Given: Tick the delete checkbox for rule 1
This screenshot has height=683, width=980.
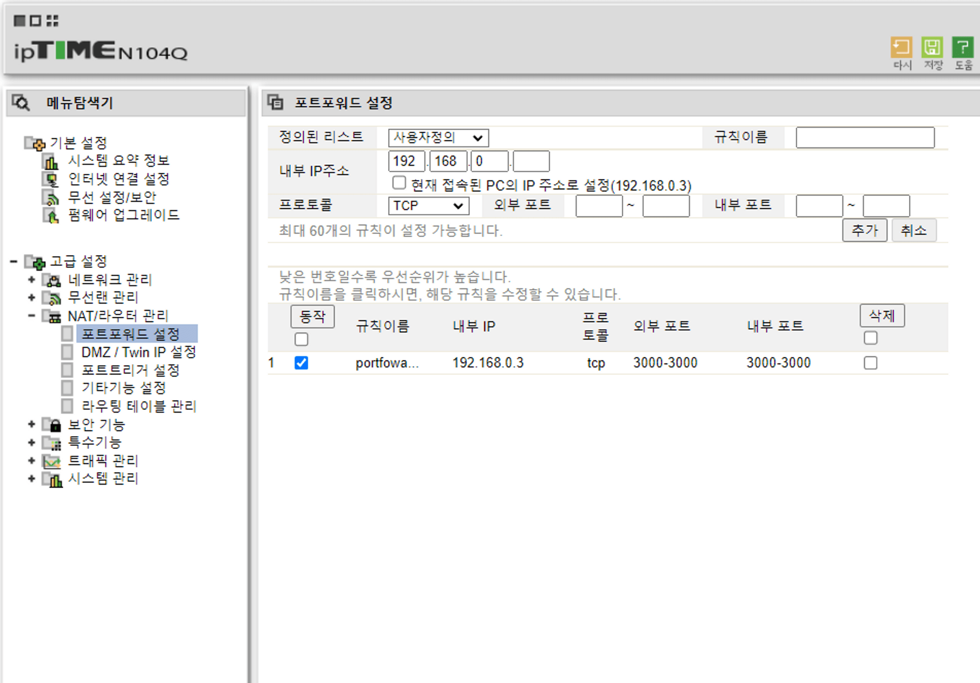Looking at the screenshot, I should click(x=870, y=363).
